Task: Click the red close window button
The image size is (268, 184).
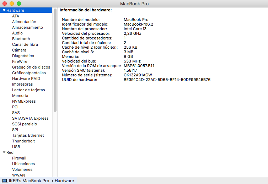Action: point(5,4)
